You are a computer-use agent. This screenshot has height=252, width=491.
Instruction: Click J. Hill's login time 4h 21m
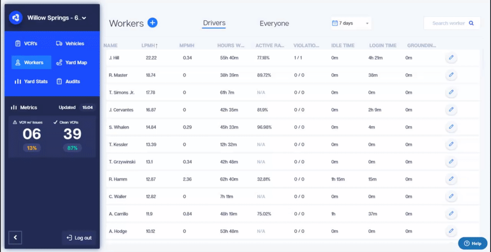tap(376, 58)
